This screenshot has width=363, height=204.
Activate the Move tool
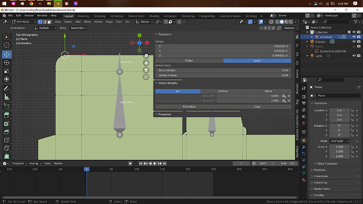[6, 54]
